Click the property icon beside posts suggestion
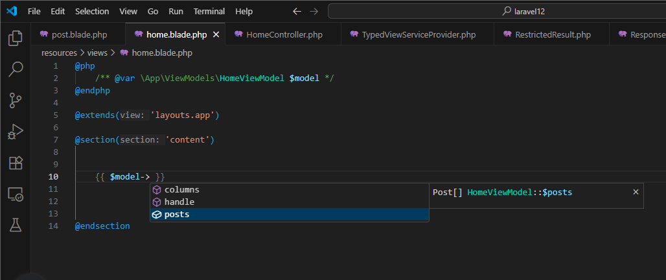Viewport: 666px width, 280px height. (x=157, y=215)
